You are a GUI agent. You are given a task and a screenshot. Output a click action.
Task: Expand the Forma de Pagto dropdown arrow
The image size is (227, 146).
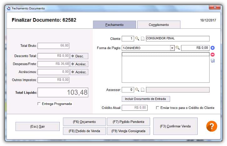tap(172, 48)
